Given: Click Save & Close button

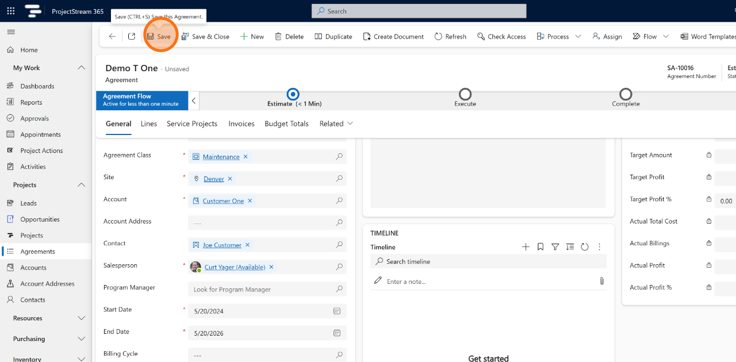Looking at the screenshot, I should coord(205,36).
